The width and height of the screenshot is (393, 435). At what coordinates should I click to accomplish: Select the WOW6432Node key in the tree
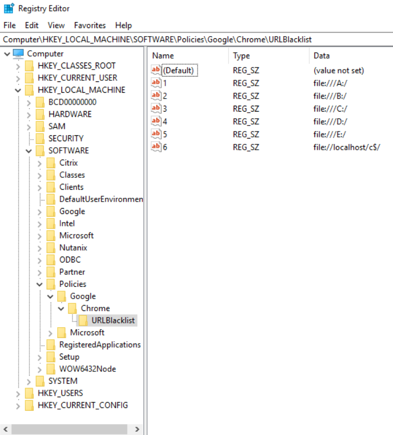87,369
